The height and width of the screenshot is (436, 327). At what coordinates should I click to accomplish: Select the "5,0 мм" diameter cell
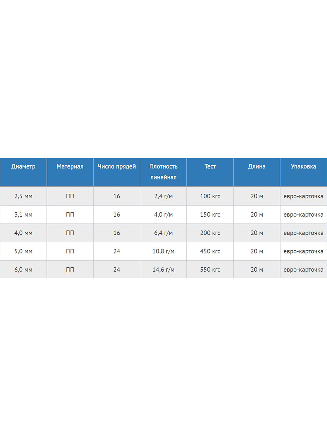click(x=23, y=251)
